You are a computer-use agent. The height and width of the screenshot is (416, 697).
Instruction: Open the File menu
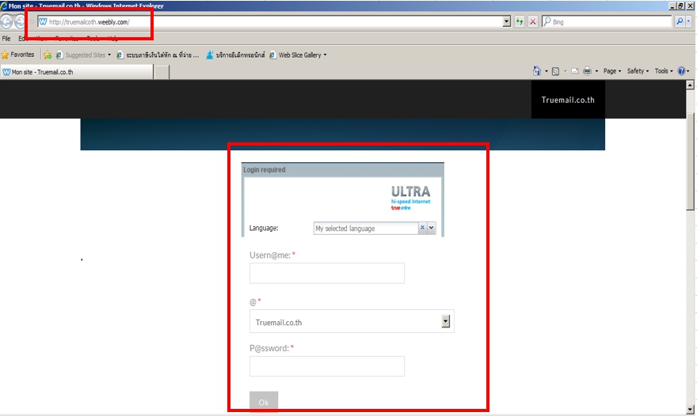[6, 39]
